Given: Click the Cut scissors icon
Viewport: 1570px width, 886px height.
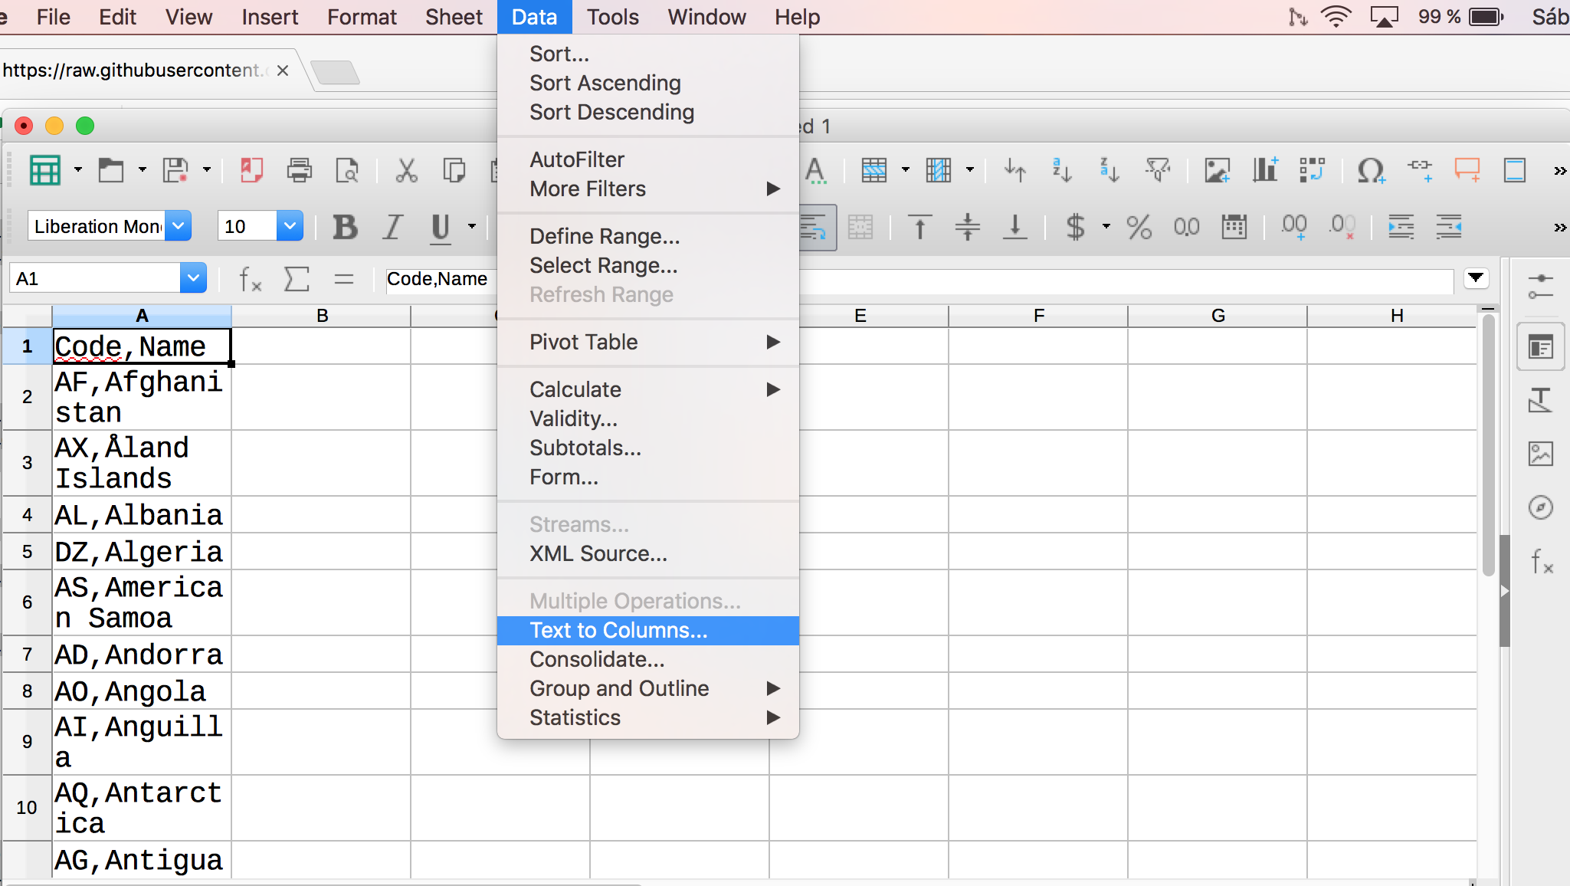Looking at the screenshot, I should [406, 169].
